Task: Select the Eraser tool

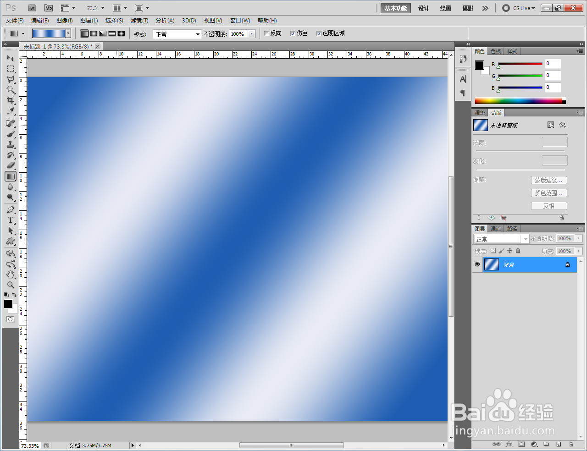Action: click(x=11, y=165)
